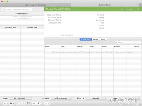
Task: Click the green maximize window button
Action: 8,1
